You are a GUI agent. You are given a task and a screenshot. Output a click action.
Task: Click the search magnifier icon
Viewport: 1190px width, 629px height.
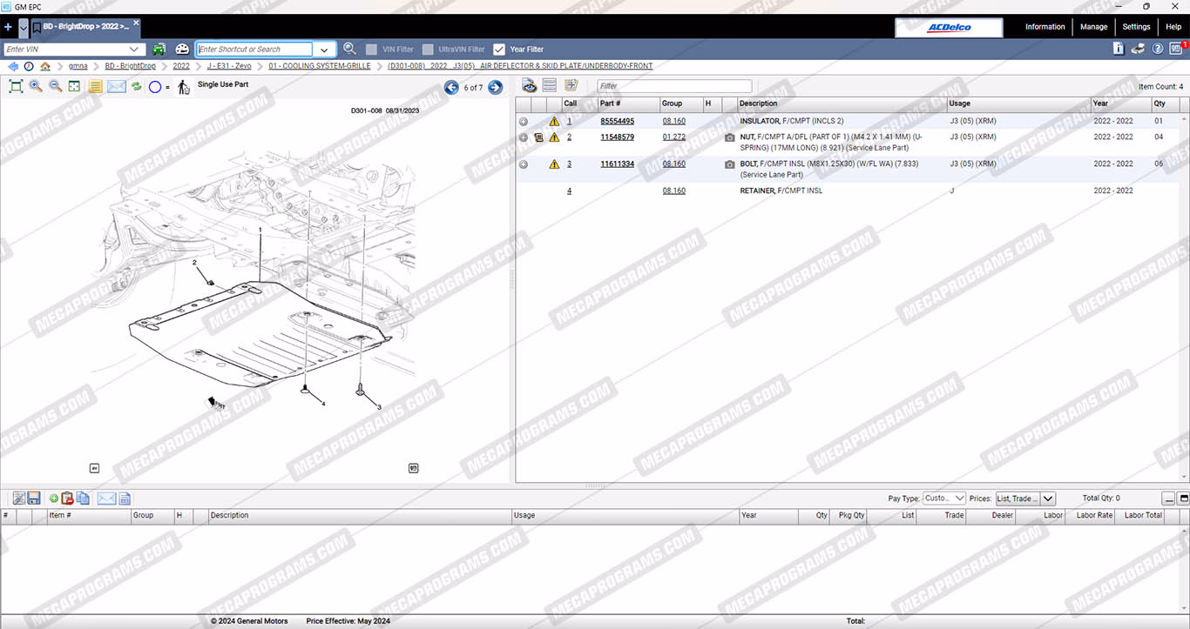coord(349,50)
